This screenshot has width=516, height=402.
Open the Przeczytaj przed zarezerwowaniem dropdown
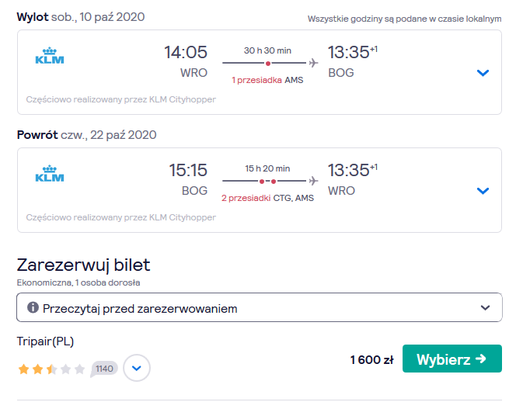click(x=260, y=307)
